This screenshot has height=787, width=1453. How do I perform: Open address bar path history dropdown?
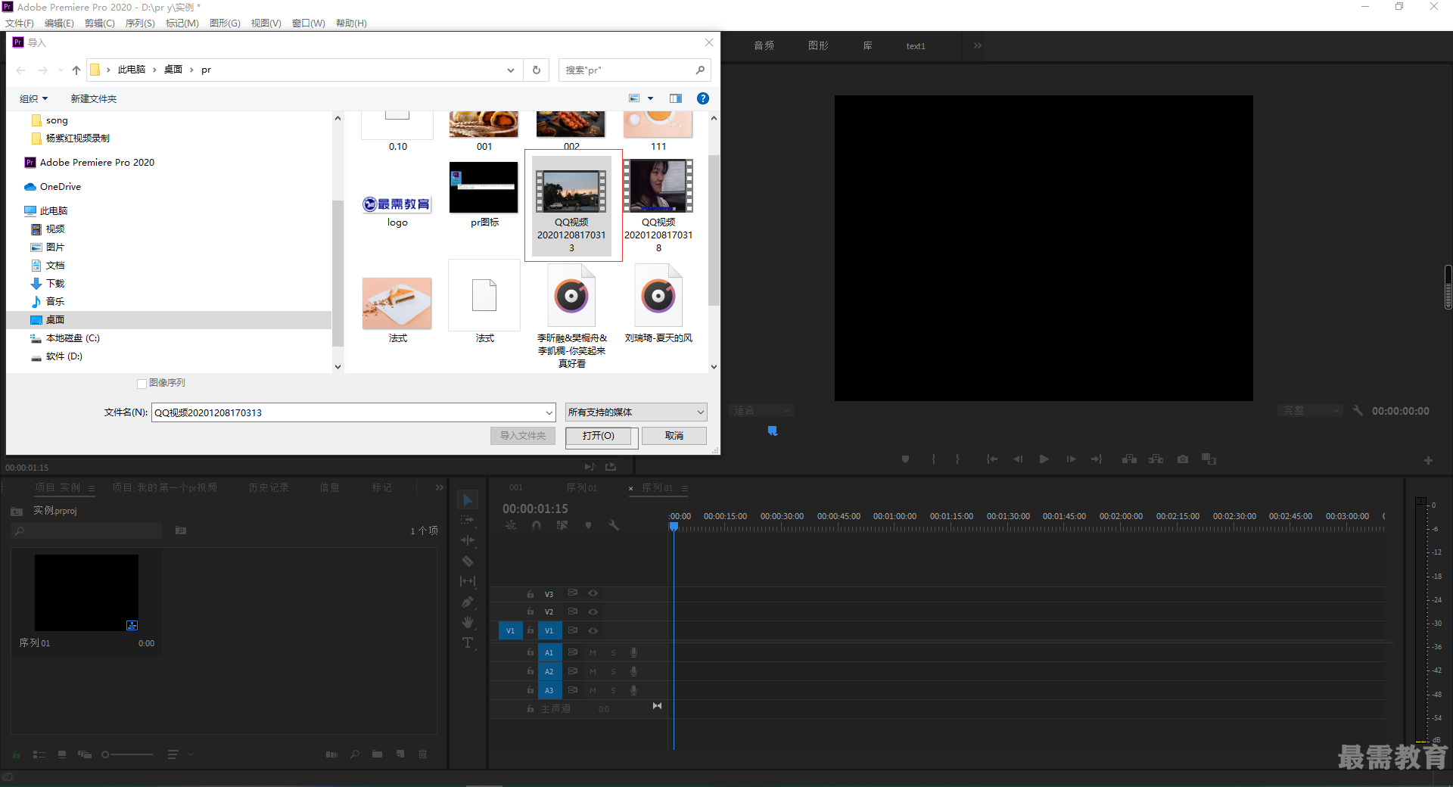pos(511,70)
